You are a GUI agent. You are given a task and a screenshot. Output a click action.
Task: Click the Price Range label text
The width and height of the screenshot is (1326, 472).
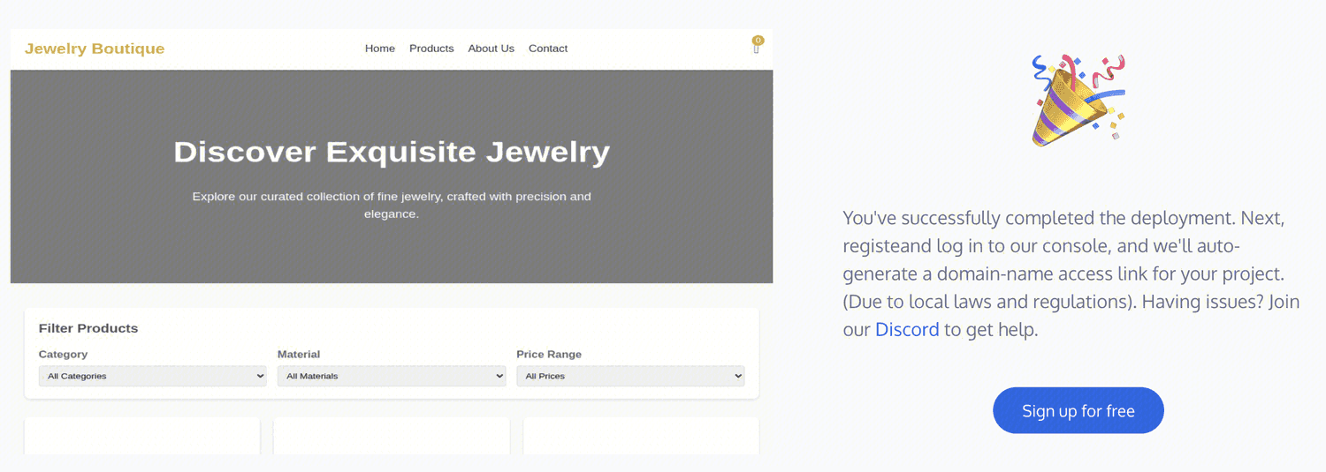pos(549,355)
